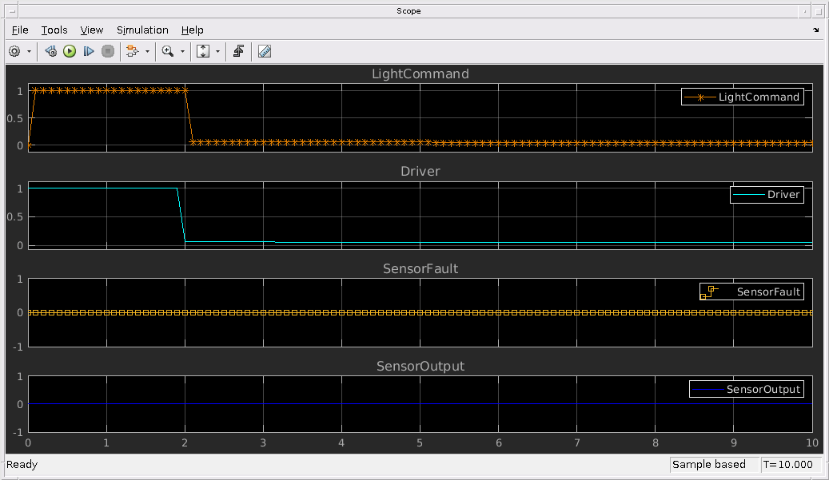Expand the Scale Axes dropdown arrow
The width and height of the screenshot is (829, 480).
[x=217, y=51]
